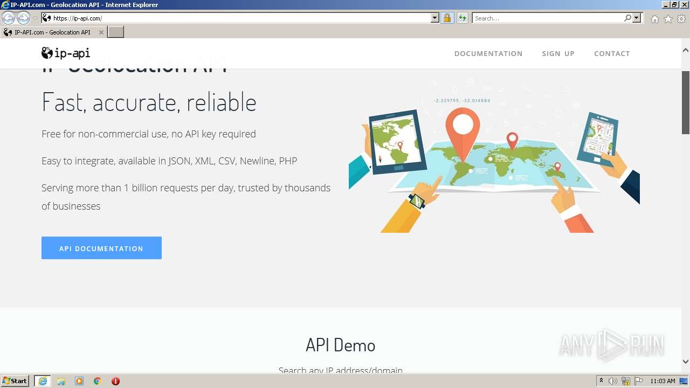Open the Favorites star icon

pyautogui.click(x=668, y=19)
